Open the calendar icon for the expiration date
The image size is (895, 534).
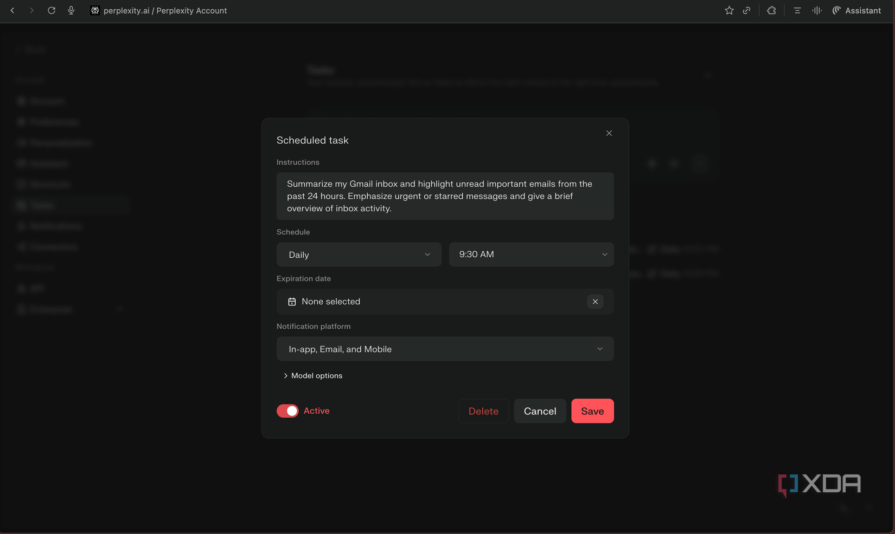[292, 302]
